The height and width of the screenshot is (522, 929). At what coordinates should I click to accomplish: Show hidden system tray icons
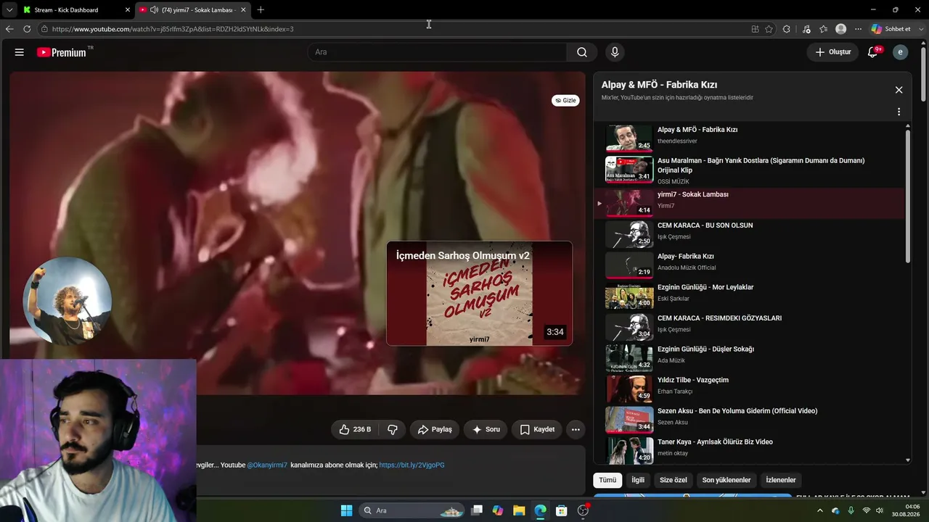820,510
